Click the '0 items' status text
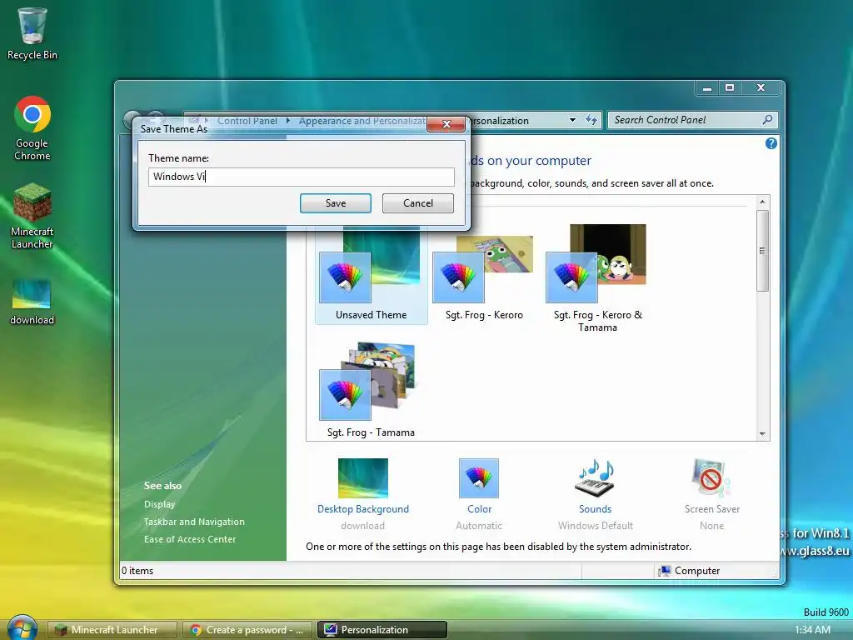The width and height of the screenshot is (853, 640). tap(137, 570)
